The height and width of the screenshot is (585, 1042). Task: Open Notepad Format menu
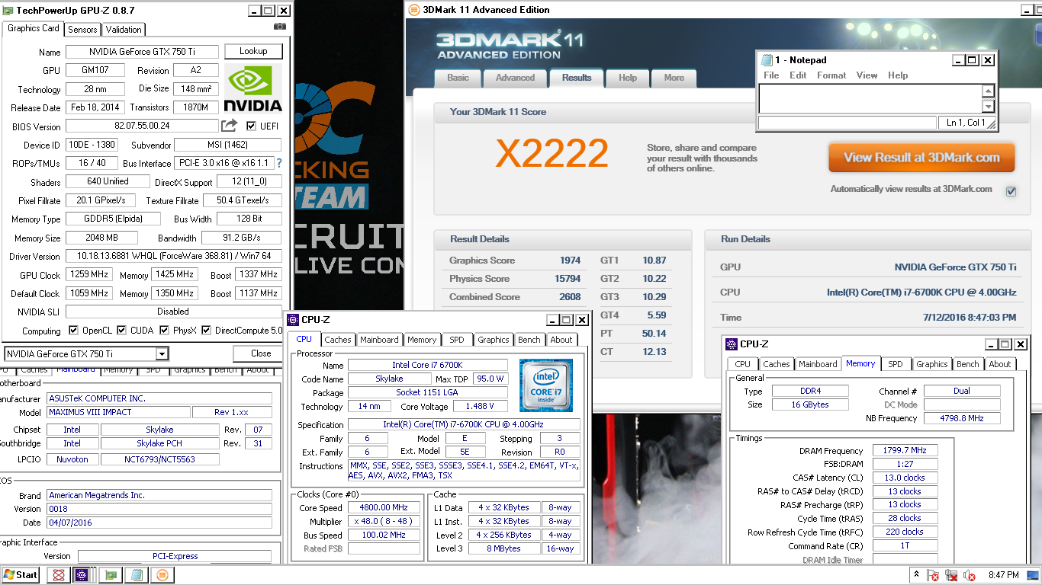(831, 75)
